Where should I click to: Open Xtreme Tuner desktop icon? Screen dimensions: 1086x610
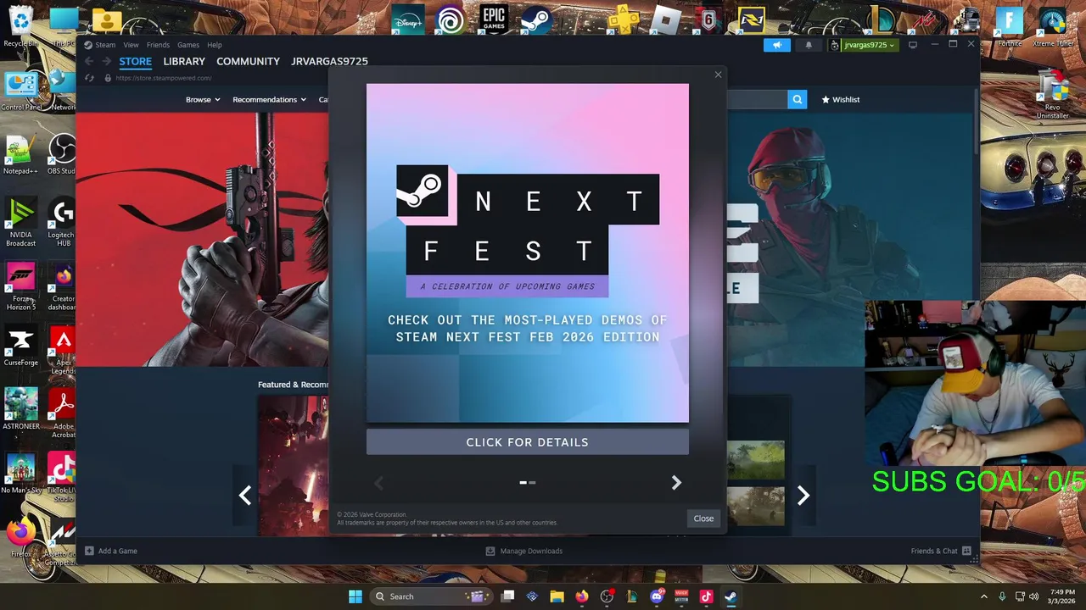click(x=1053, y=25)
